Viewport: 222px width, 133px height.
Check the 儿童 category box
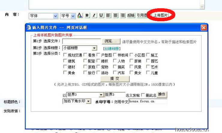click(x=148, y=72)
